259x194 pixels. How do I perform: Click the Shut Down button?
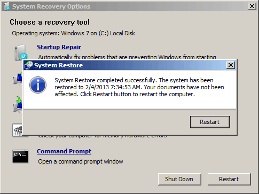[x=179, y=179]
